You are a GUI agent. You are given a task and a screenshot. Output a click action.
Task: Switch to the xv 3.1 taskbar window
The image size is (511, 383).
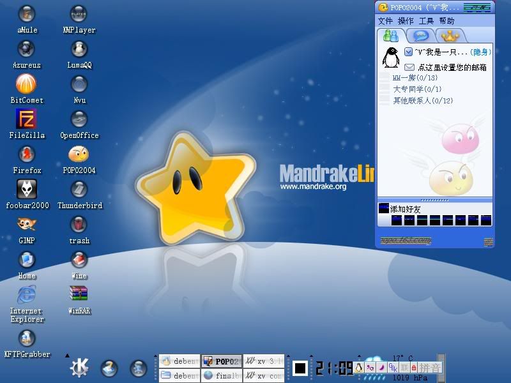[264, 361]
